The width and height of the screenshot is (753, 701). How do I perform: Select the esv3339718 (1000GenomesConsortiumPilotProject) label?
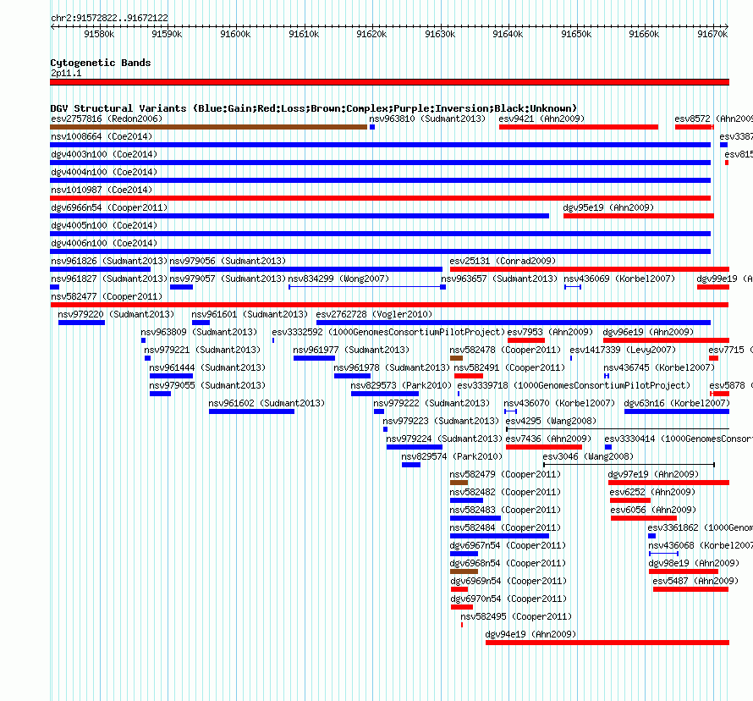(x=574, y=385)
